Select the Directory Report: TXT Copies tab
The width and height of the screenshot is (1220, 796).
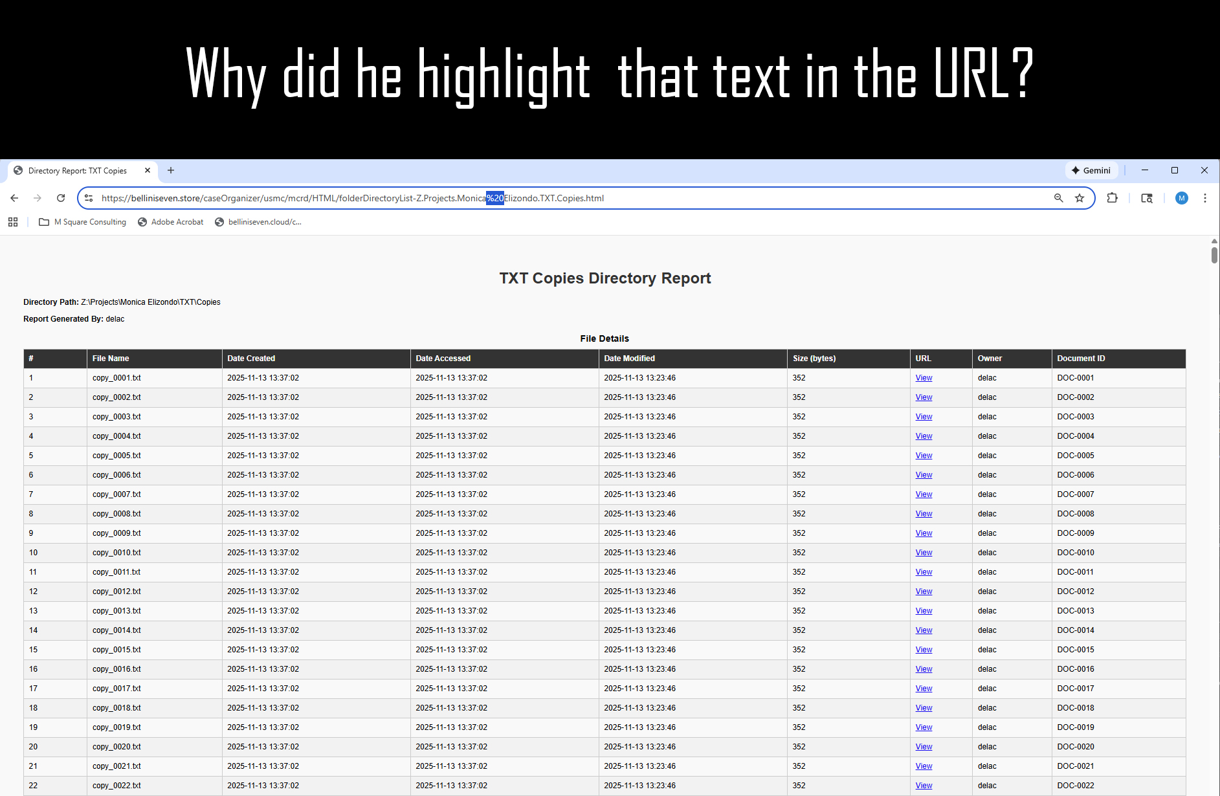click(78, 171)
